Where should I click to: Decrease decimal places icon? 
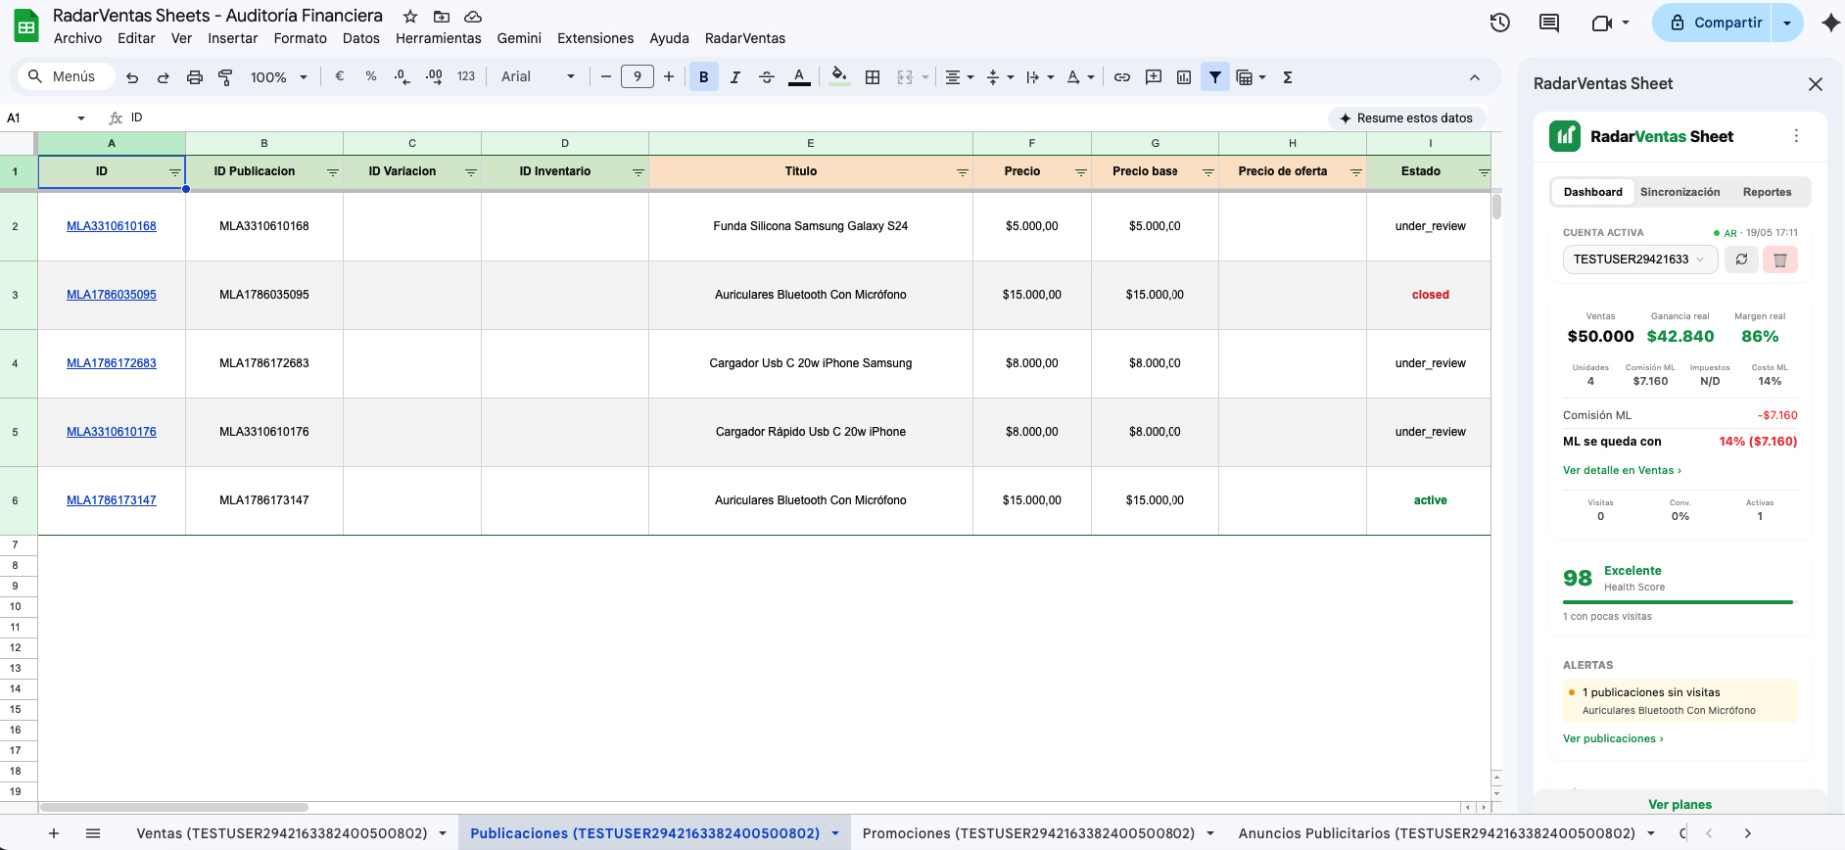click(402, 76)
